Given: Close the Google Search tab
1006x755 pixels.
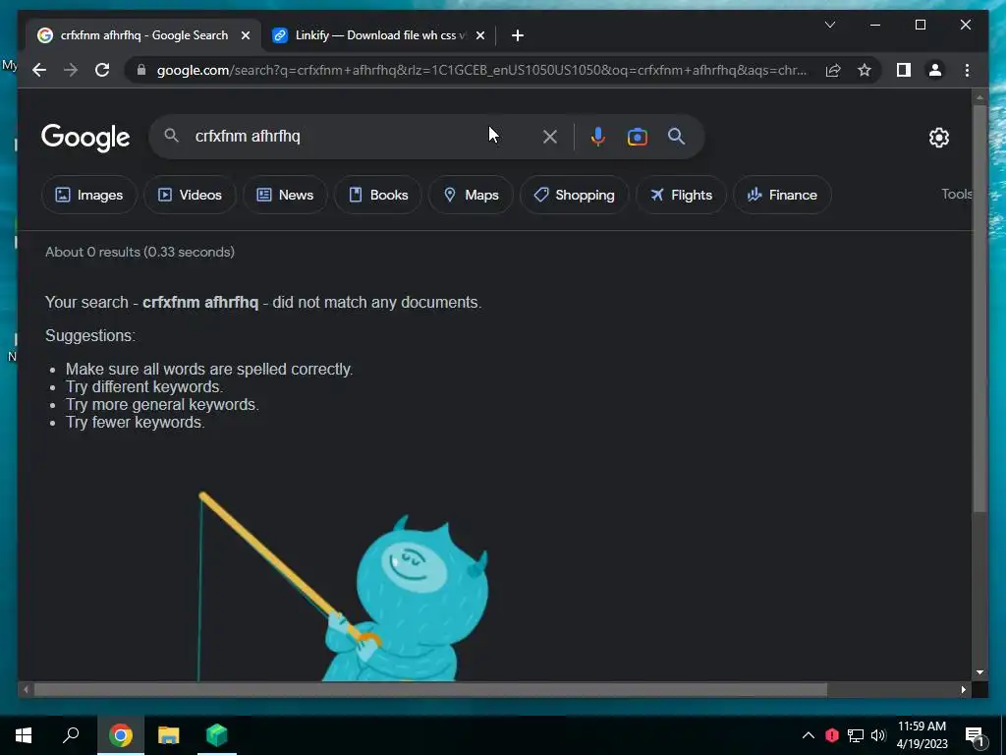Looking at the screenshot, I should point(245,35).
